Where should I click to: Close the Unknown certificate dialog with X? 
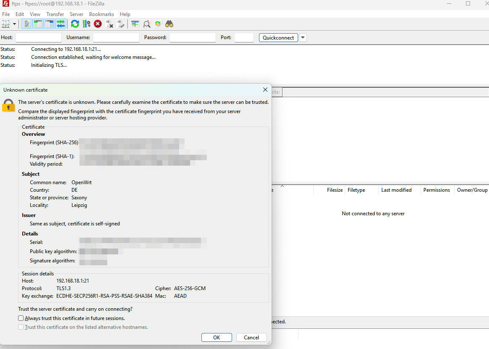(265, 90)
